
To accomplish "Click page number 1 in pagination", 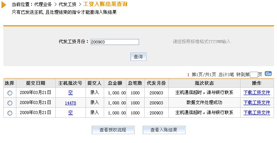I will click(x=188, y=75).
